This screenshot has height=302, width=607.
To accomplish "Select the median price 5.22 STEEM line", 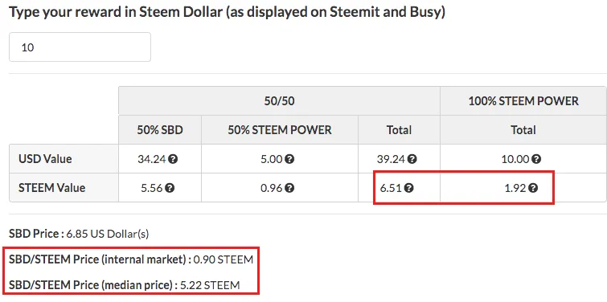I will (x=125, y=285).
